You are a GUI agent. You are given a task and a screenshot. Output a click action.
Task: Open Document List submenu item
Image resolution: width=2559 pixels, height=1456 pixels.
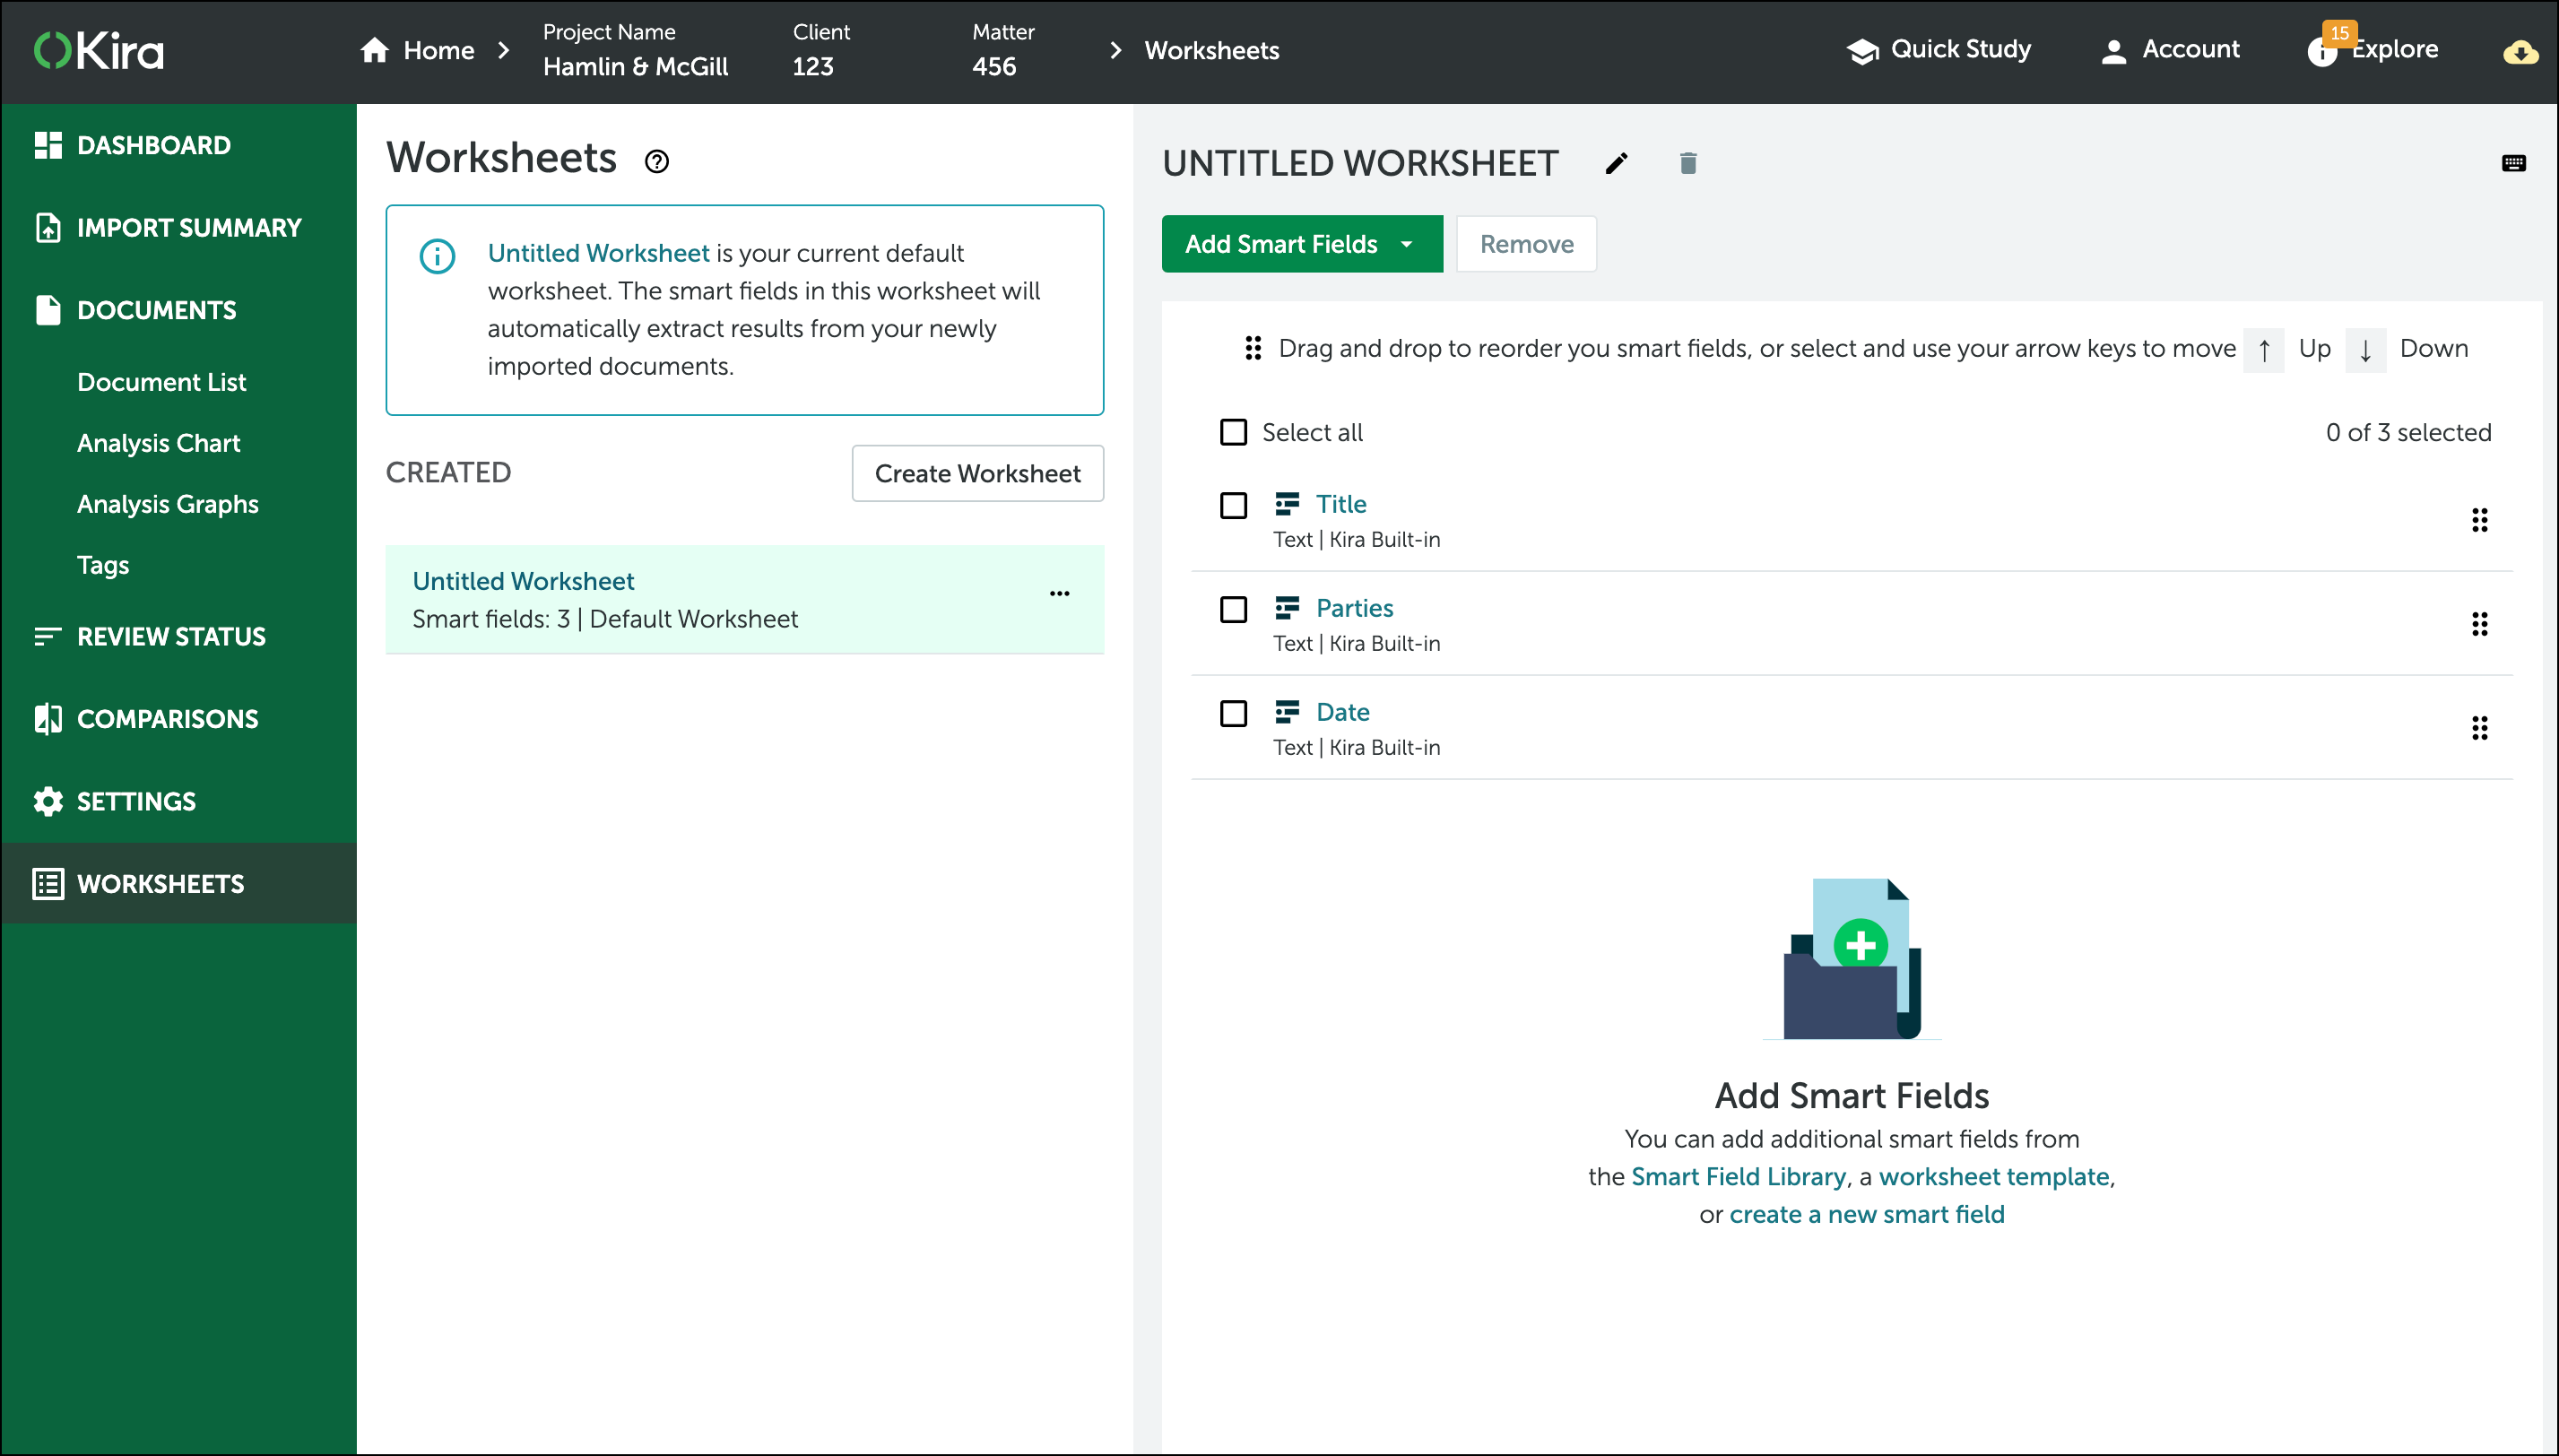[x=161, y=382]
